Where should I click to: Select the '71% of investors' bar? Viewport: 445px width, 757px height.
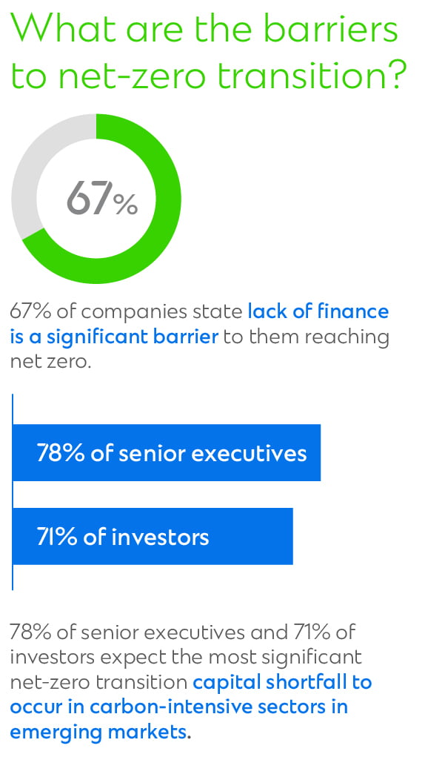click(153, 536)
